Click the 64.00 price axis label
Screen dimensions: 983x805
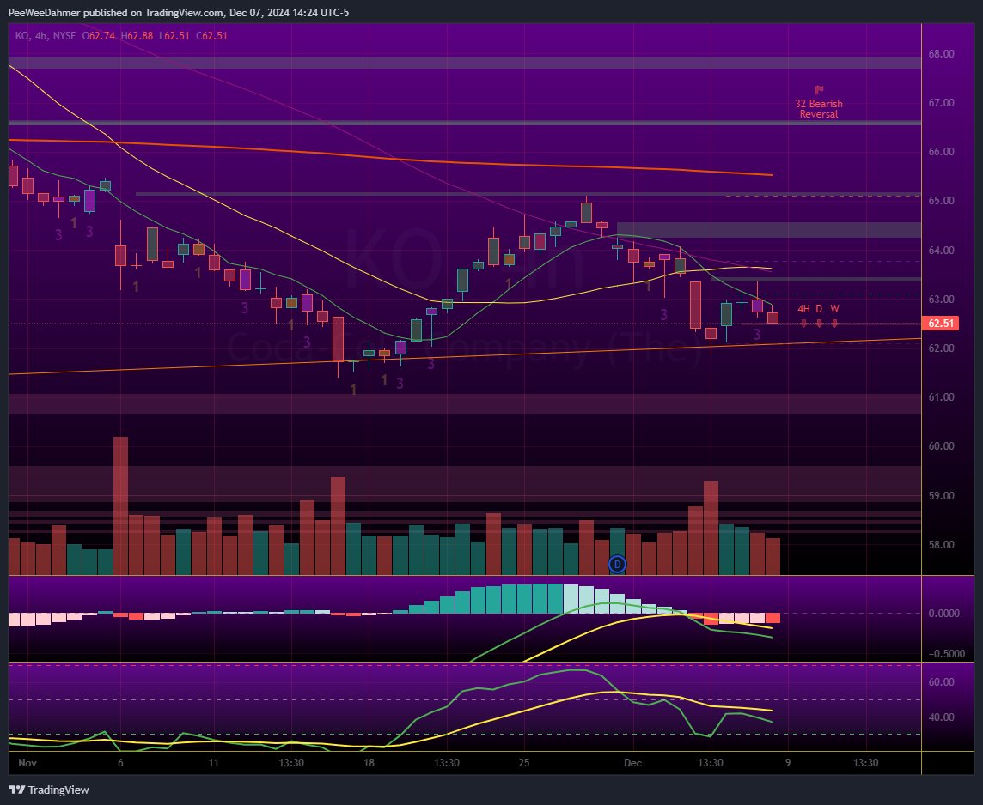pos(941,251)
